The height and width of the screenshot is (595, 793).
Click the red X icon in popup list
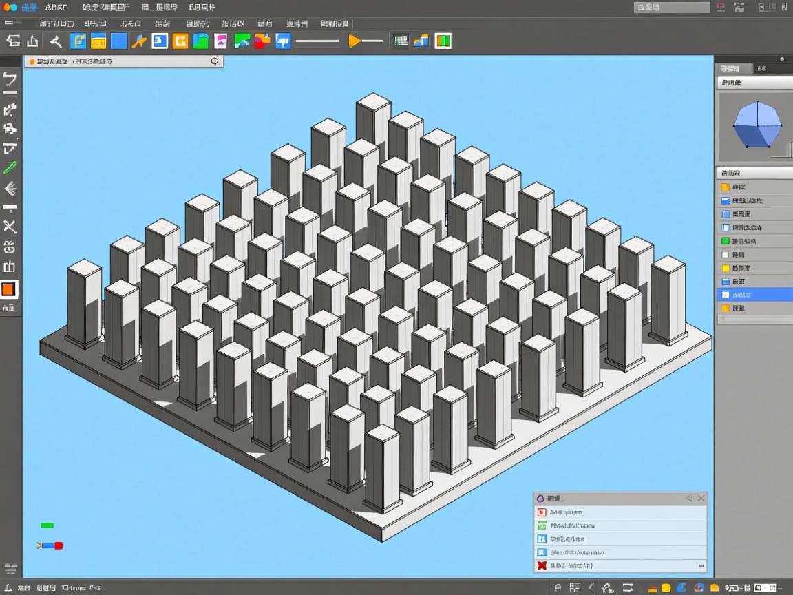click(x=542, y=565)
